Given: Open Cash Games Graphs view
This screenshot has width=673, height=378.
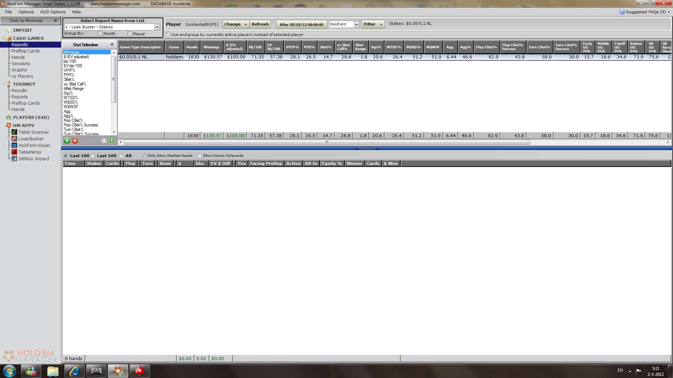Looking at the screenshot, I should pyautogui.click(x=19, y=70).
